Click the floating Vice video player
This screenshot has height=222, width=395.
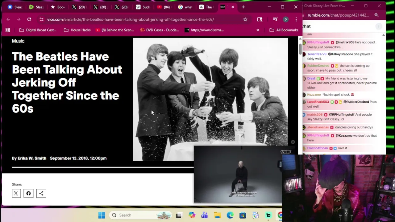click(238, 175)
